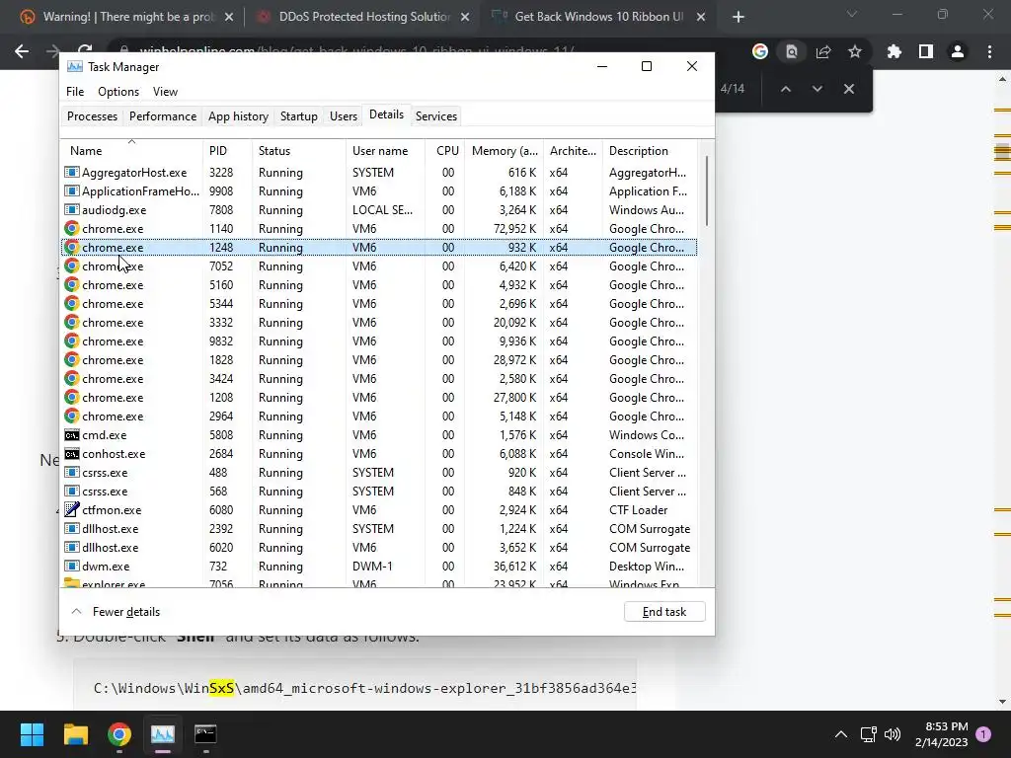Select the conhost.exe process icon
The width and height of the screenshot is (1011, 758).
coord(71,453)
